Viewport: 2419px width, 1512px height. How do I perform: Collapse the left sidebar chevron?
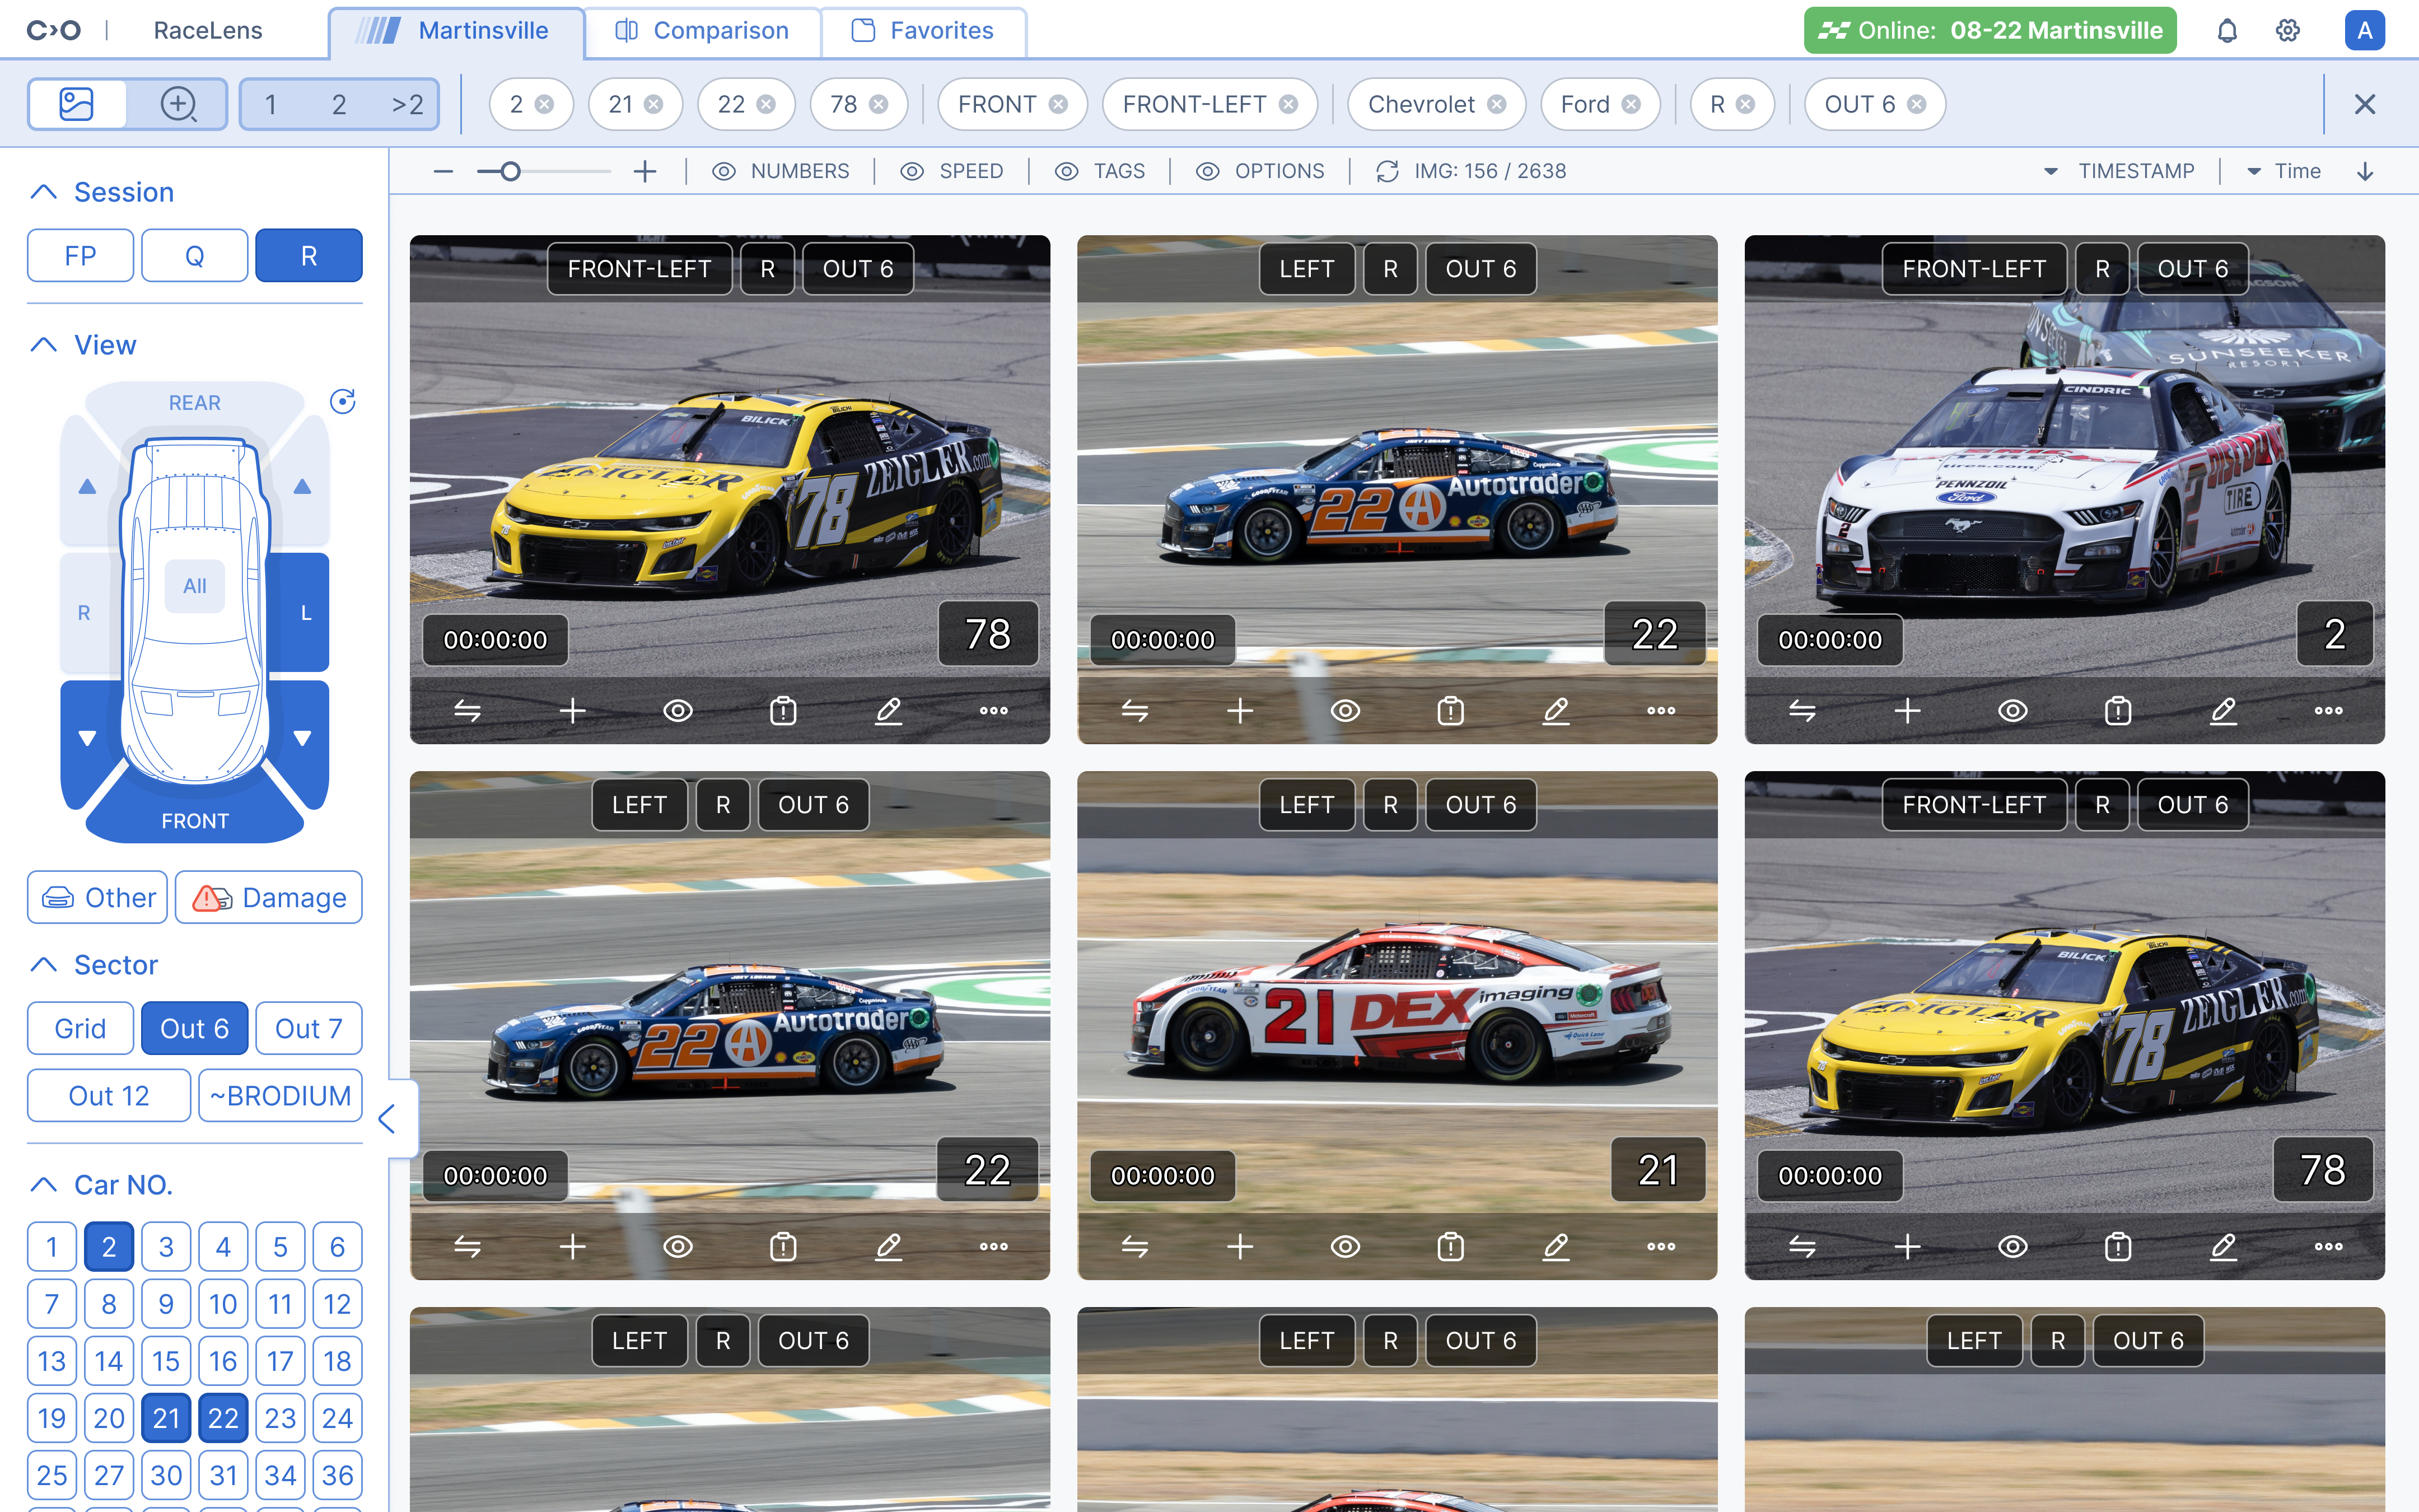click(389, 1119)
